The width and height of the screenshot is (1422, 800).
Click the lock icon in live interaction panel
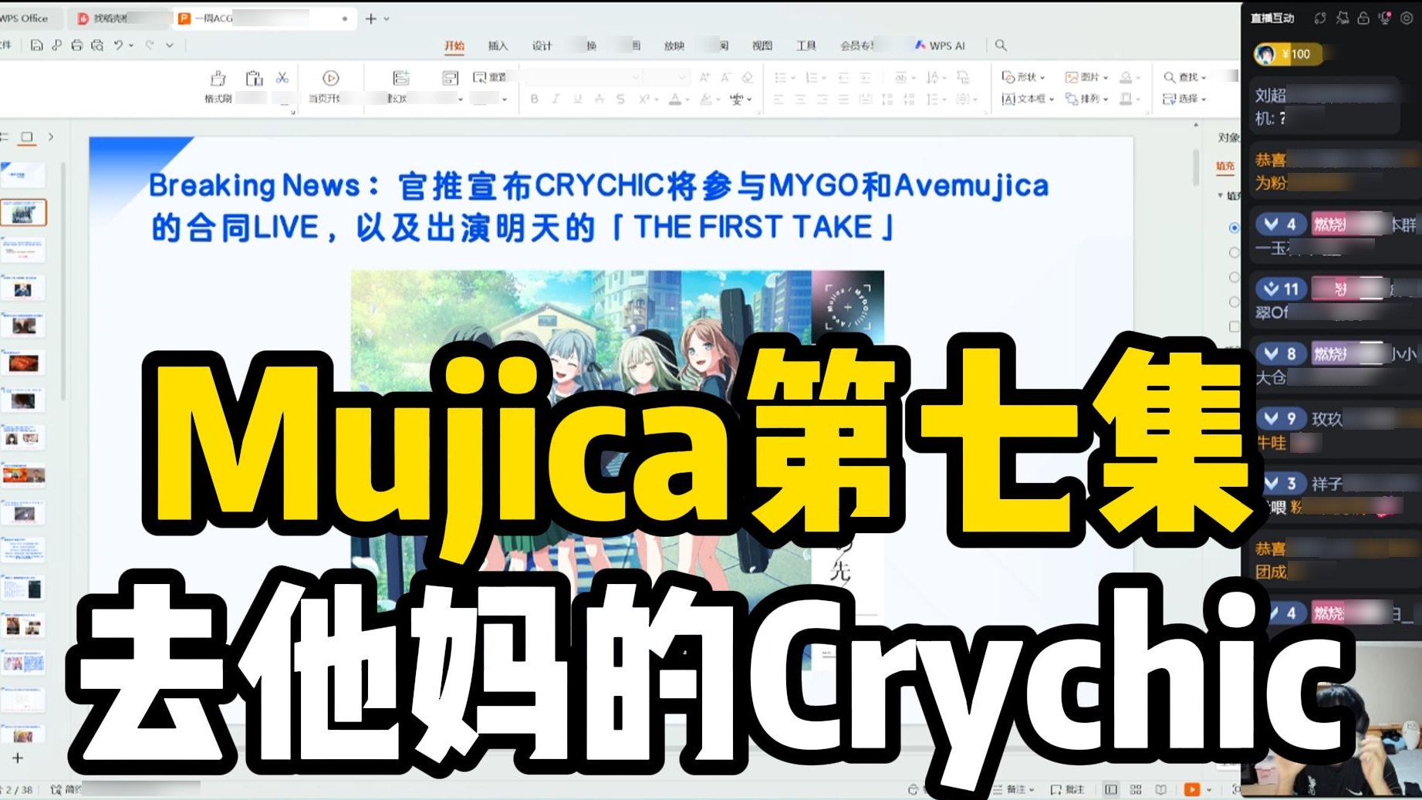pos(1363,18)
